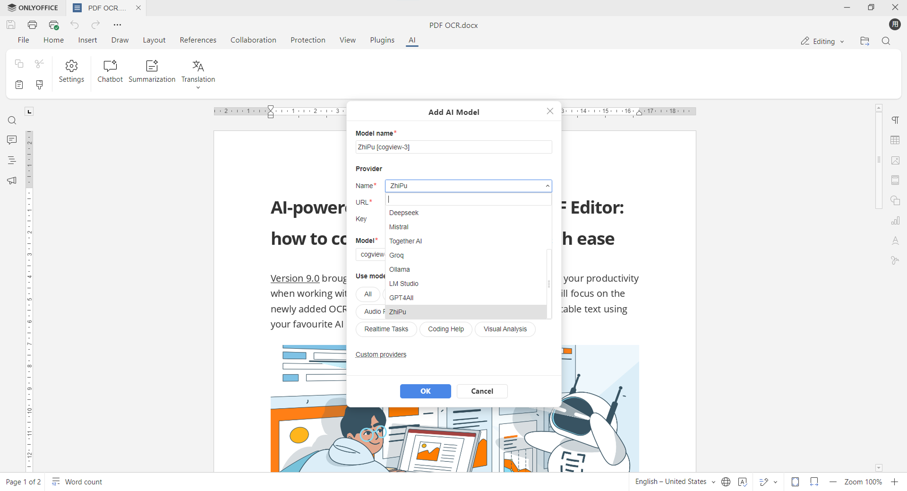The width and height of the screenshot is (907, 491).
Task: Open the more options ellipsis menu
Action: pos(117,25)
